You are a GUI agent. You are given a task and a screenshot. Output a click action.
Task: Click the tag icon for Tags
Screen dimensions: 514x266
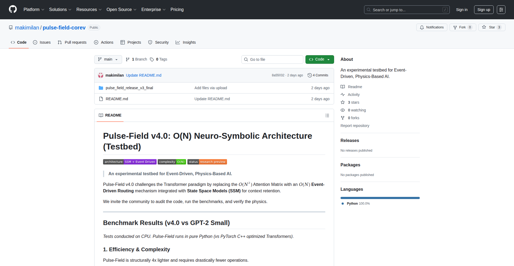click(152, 59)
